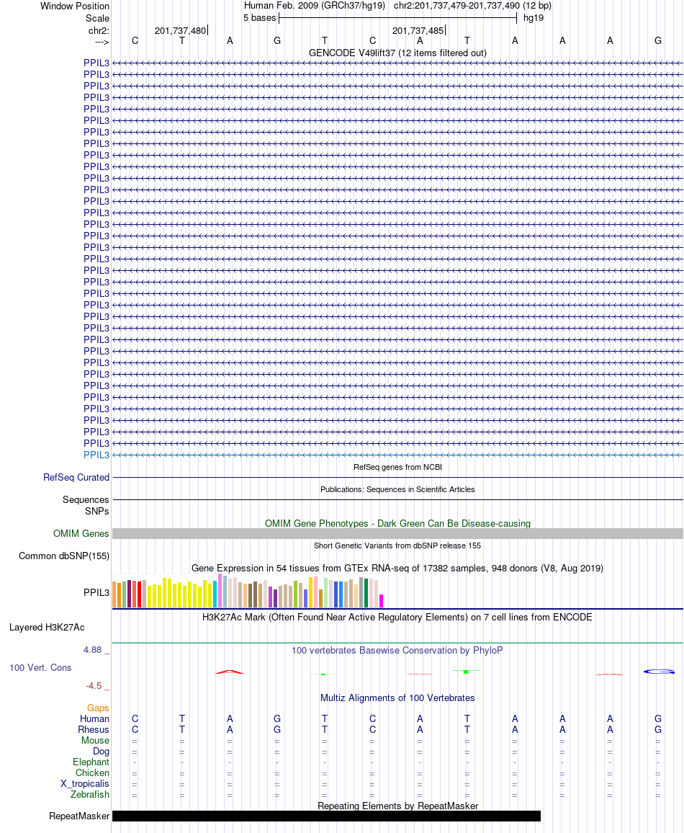This screenshot has height=833, width=684.
Task: Click the SNPs track label
Action: 97,511
